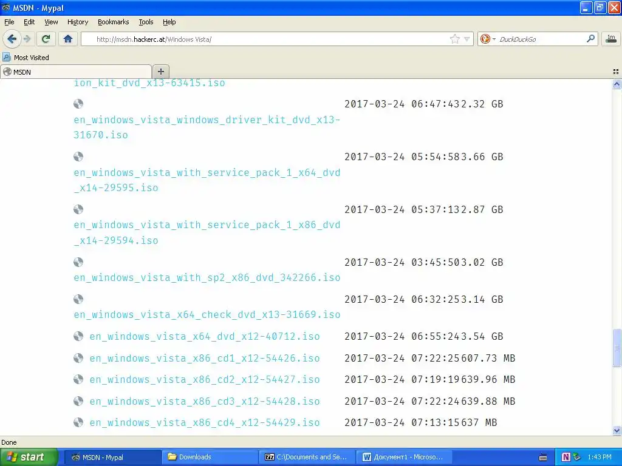Click the disc icon for SP1 x64 iso
The image size is (622, 466).
tap(78, 157)
